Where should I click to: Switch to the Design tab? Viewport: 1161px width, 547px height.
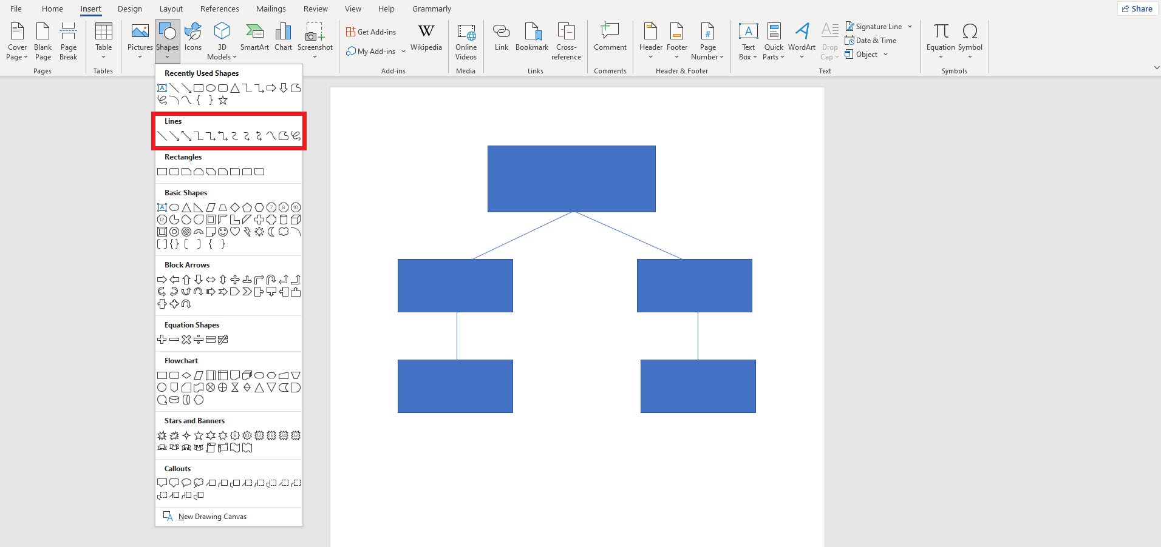[129, 9]
